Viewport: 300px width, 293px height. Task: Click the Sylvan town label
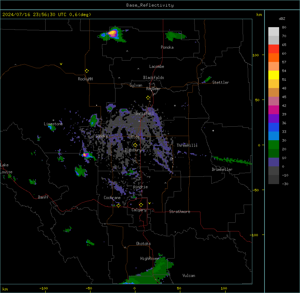[136, 85]
